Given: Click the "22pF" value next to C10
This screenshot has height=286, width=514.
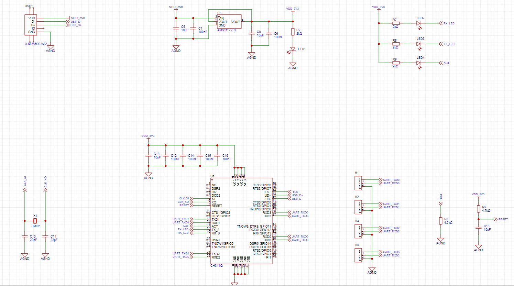Looking at the screenshot, I should tap(33, 240).
